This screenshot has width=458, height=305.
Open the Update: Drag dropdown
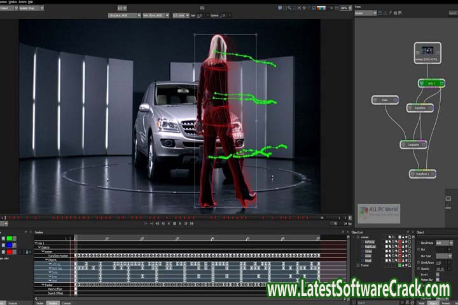31,8
